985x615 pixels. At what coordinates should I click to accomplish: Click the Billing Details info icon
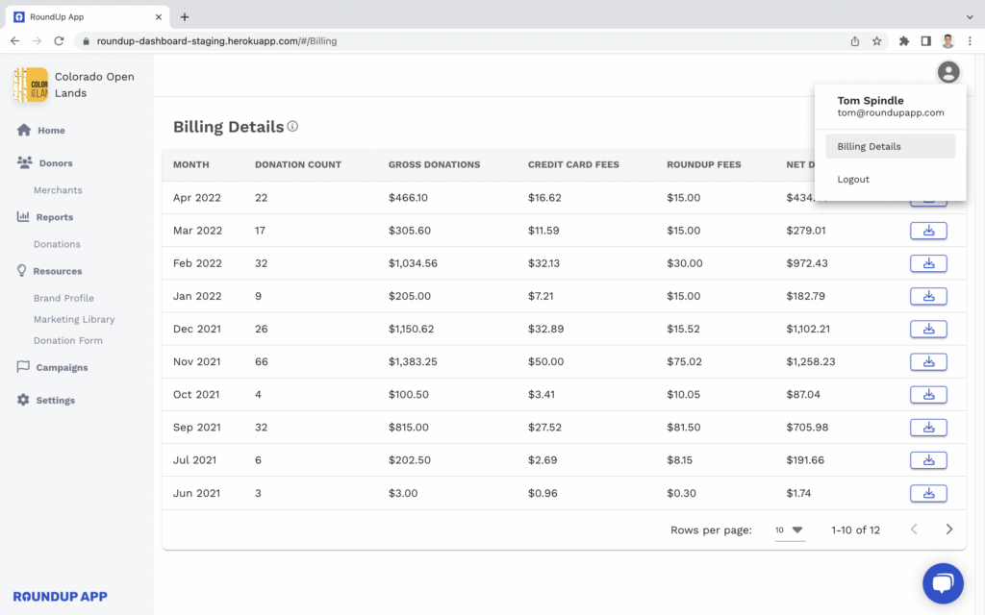click(292, 126)
